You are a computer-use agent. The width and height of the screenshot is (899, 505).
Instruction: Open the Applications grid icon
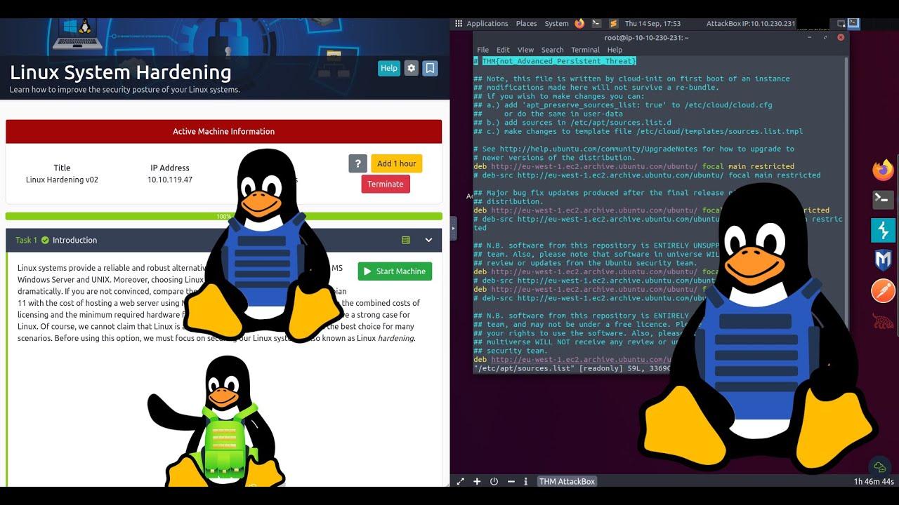[x=459, y=23]
